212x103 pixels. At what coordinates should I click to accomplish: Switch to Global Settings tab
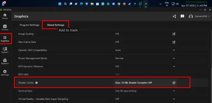(x=56, y=25)
